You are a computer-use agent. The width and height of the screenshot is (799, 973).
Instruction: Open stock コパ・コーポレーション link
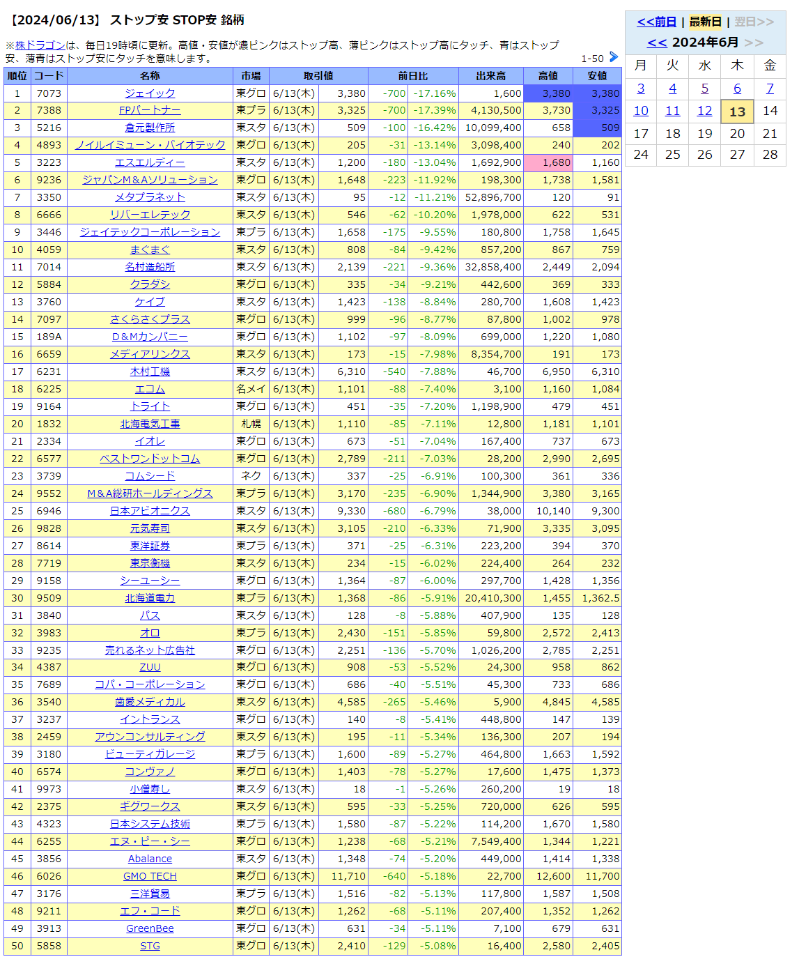pos(150,685)
